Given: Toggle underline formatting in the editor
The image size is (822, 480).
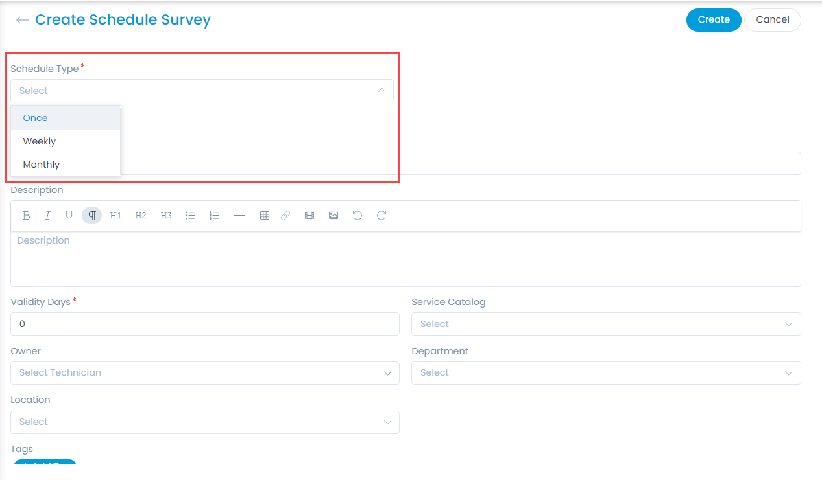Looking at the screenshot, I should [69, 216].
